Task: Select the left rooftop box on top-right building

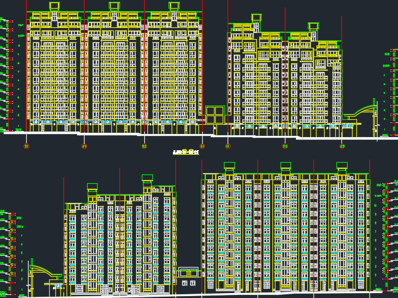Action: point(256,17)
